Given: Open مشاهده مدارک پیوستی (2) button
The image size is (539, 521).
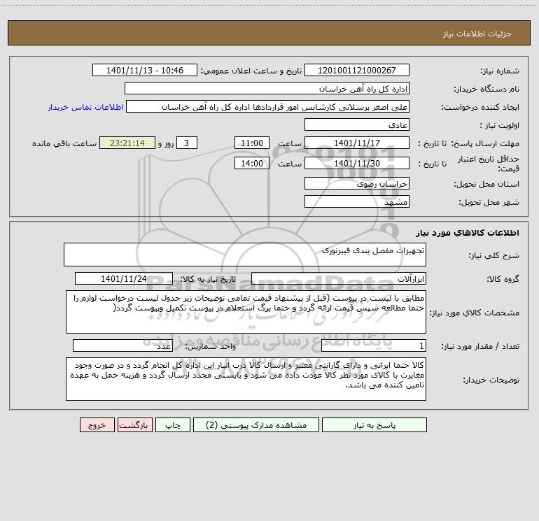Looking at the screenshot, I should pos(256,424).
